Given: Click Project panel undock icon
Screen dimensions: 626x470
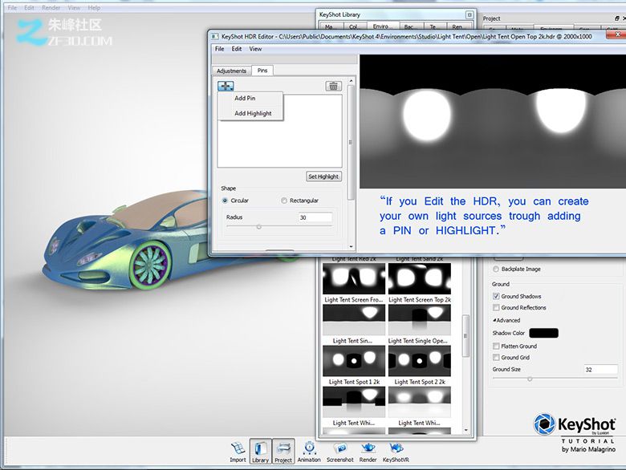Looking at the screenshot, I should [617, 18].
